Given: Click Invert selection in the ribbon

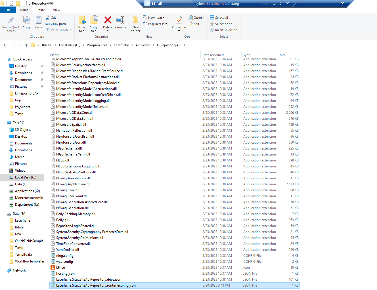Looking at the screenshot, I should coord(223,30).
